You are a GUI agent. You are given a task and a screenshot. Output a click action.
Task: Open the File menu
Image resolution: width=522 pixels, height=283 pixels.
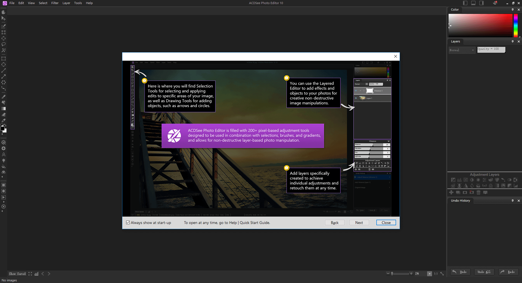coord(12,3)
